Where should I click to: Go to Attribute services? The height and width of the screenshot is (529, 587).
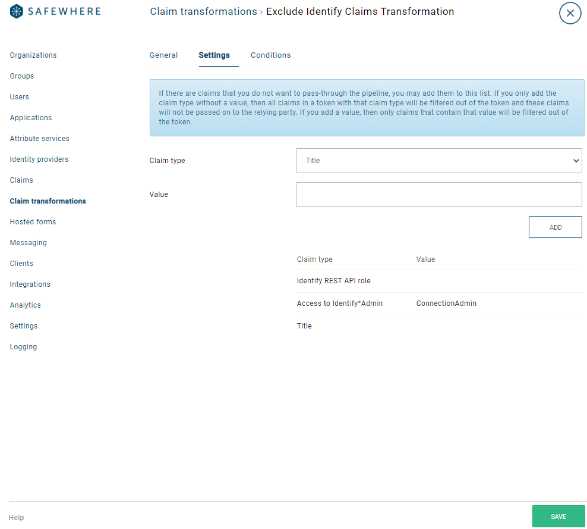coord(39,138)
